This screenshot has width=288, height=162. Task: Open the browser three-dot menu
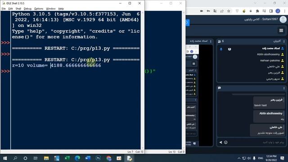coord(284,11)
